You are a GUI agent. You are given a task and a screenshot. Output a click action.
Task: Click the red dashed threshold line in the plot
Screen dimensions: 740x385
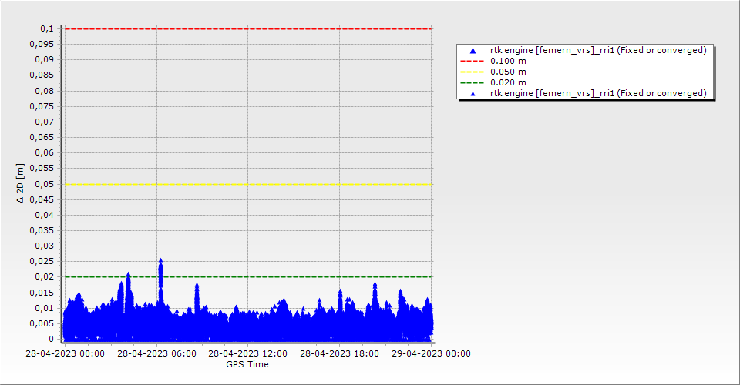pyautogui.click(x=247, y=28)
